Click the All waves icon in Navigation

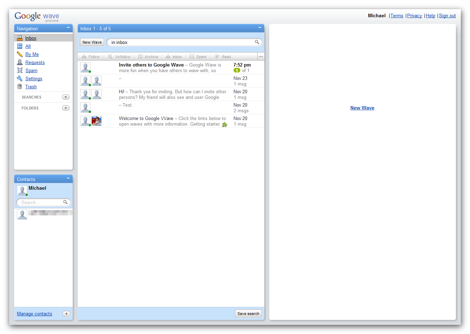[20, 46]
